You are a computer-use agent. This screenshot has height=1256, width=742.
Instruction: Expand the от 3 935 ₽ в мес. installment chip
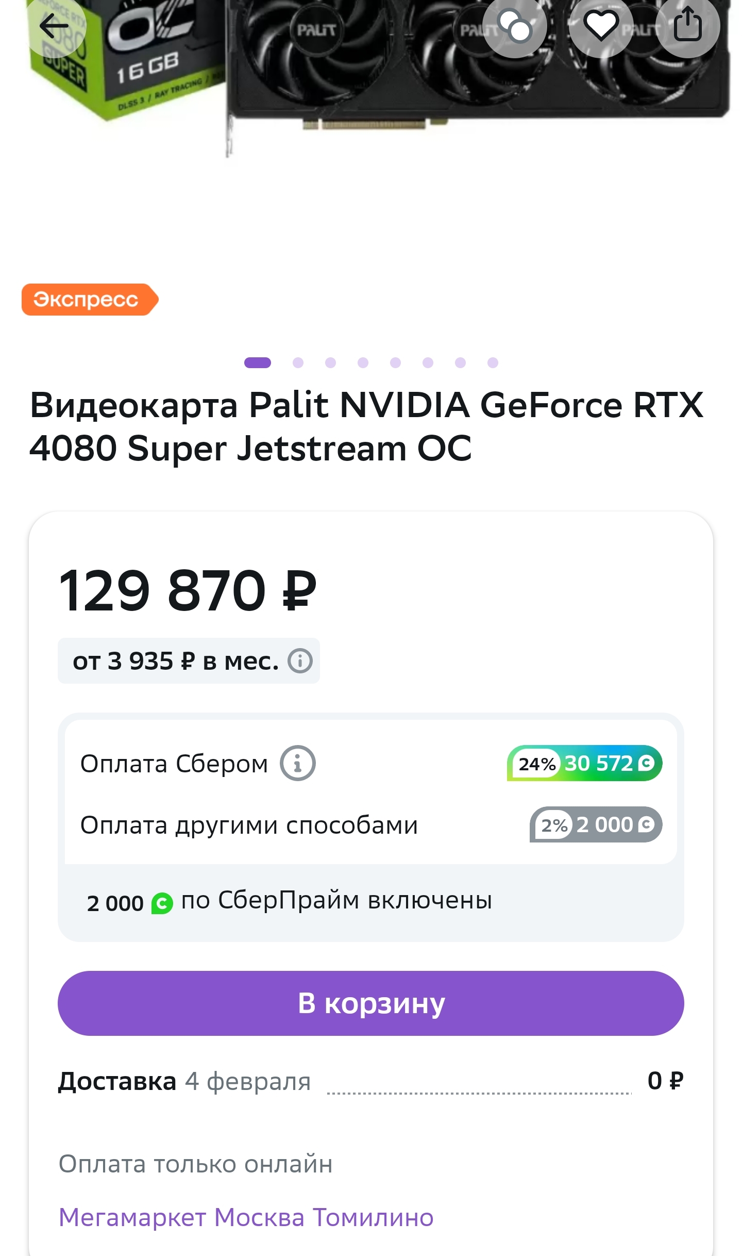click(x=175, y=661)
